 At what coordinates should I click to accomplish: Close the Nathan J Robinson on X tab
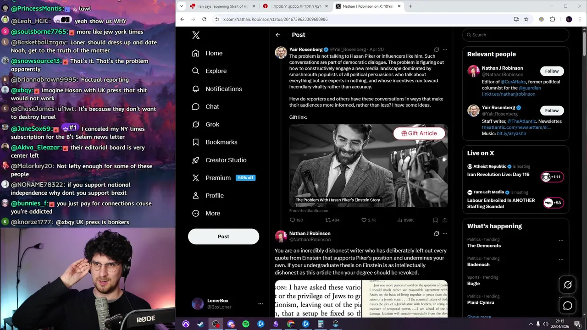pyautogui.click(x=399, y=6)
